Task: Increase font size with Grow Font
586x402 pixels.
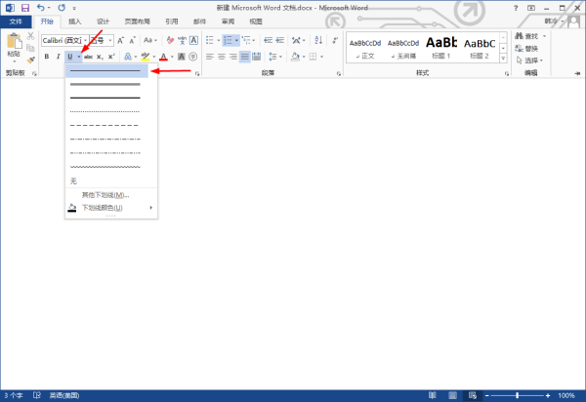Action: coord(120,40)
